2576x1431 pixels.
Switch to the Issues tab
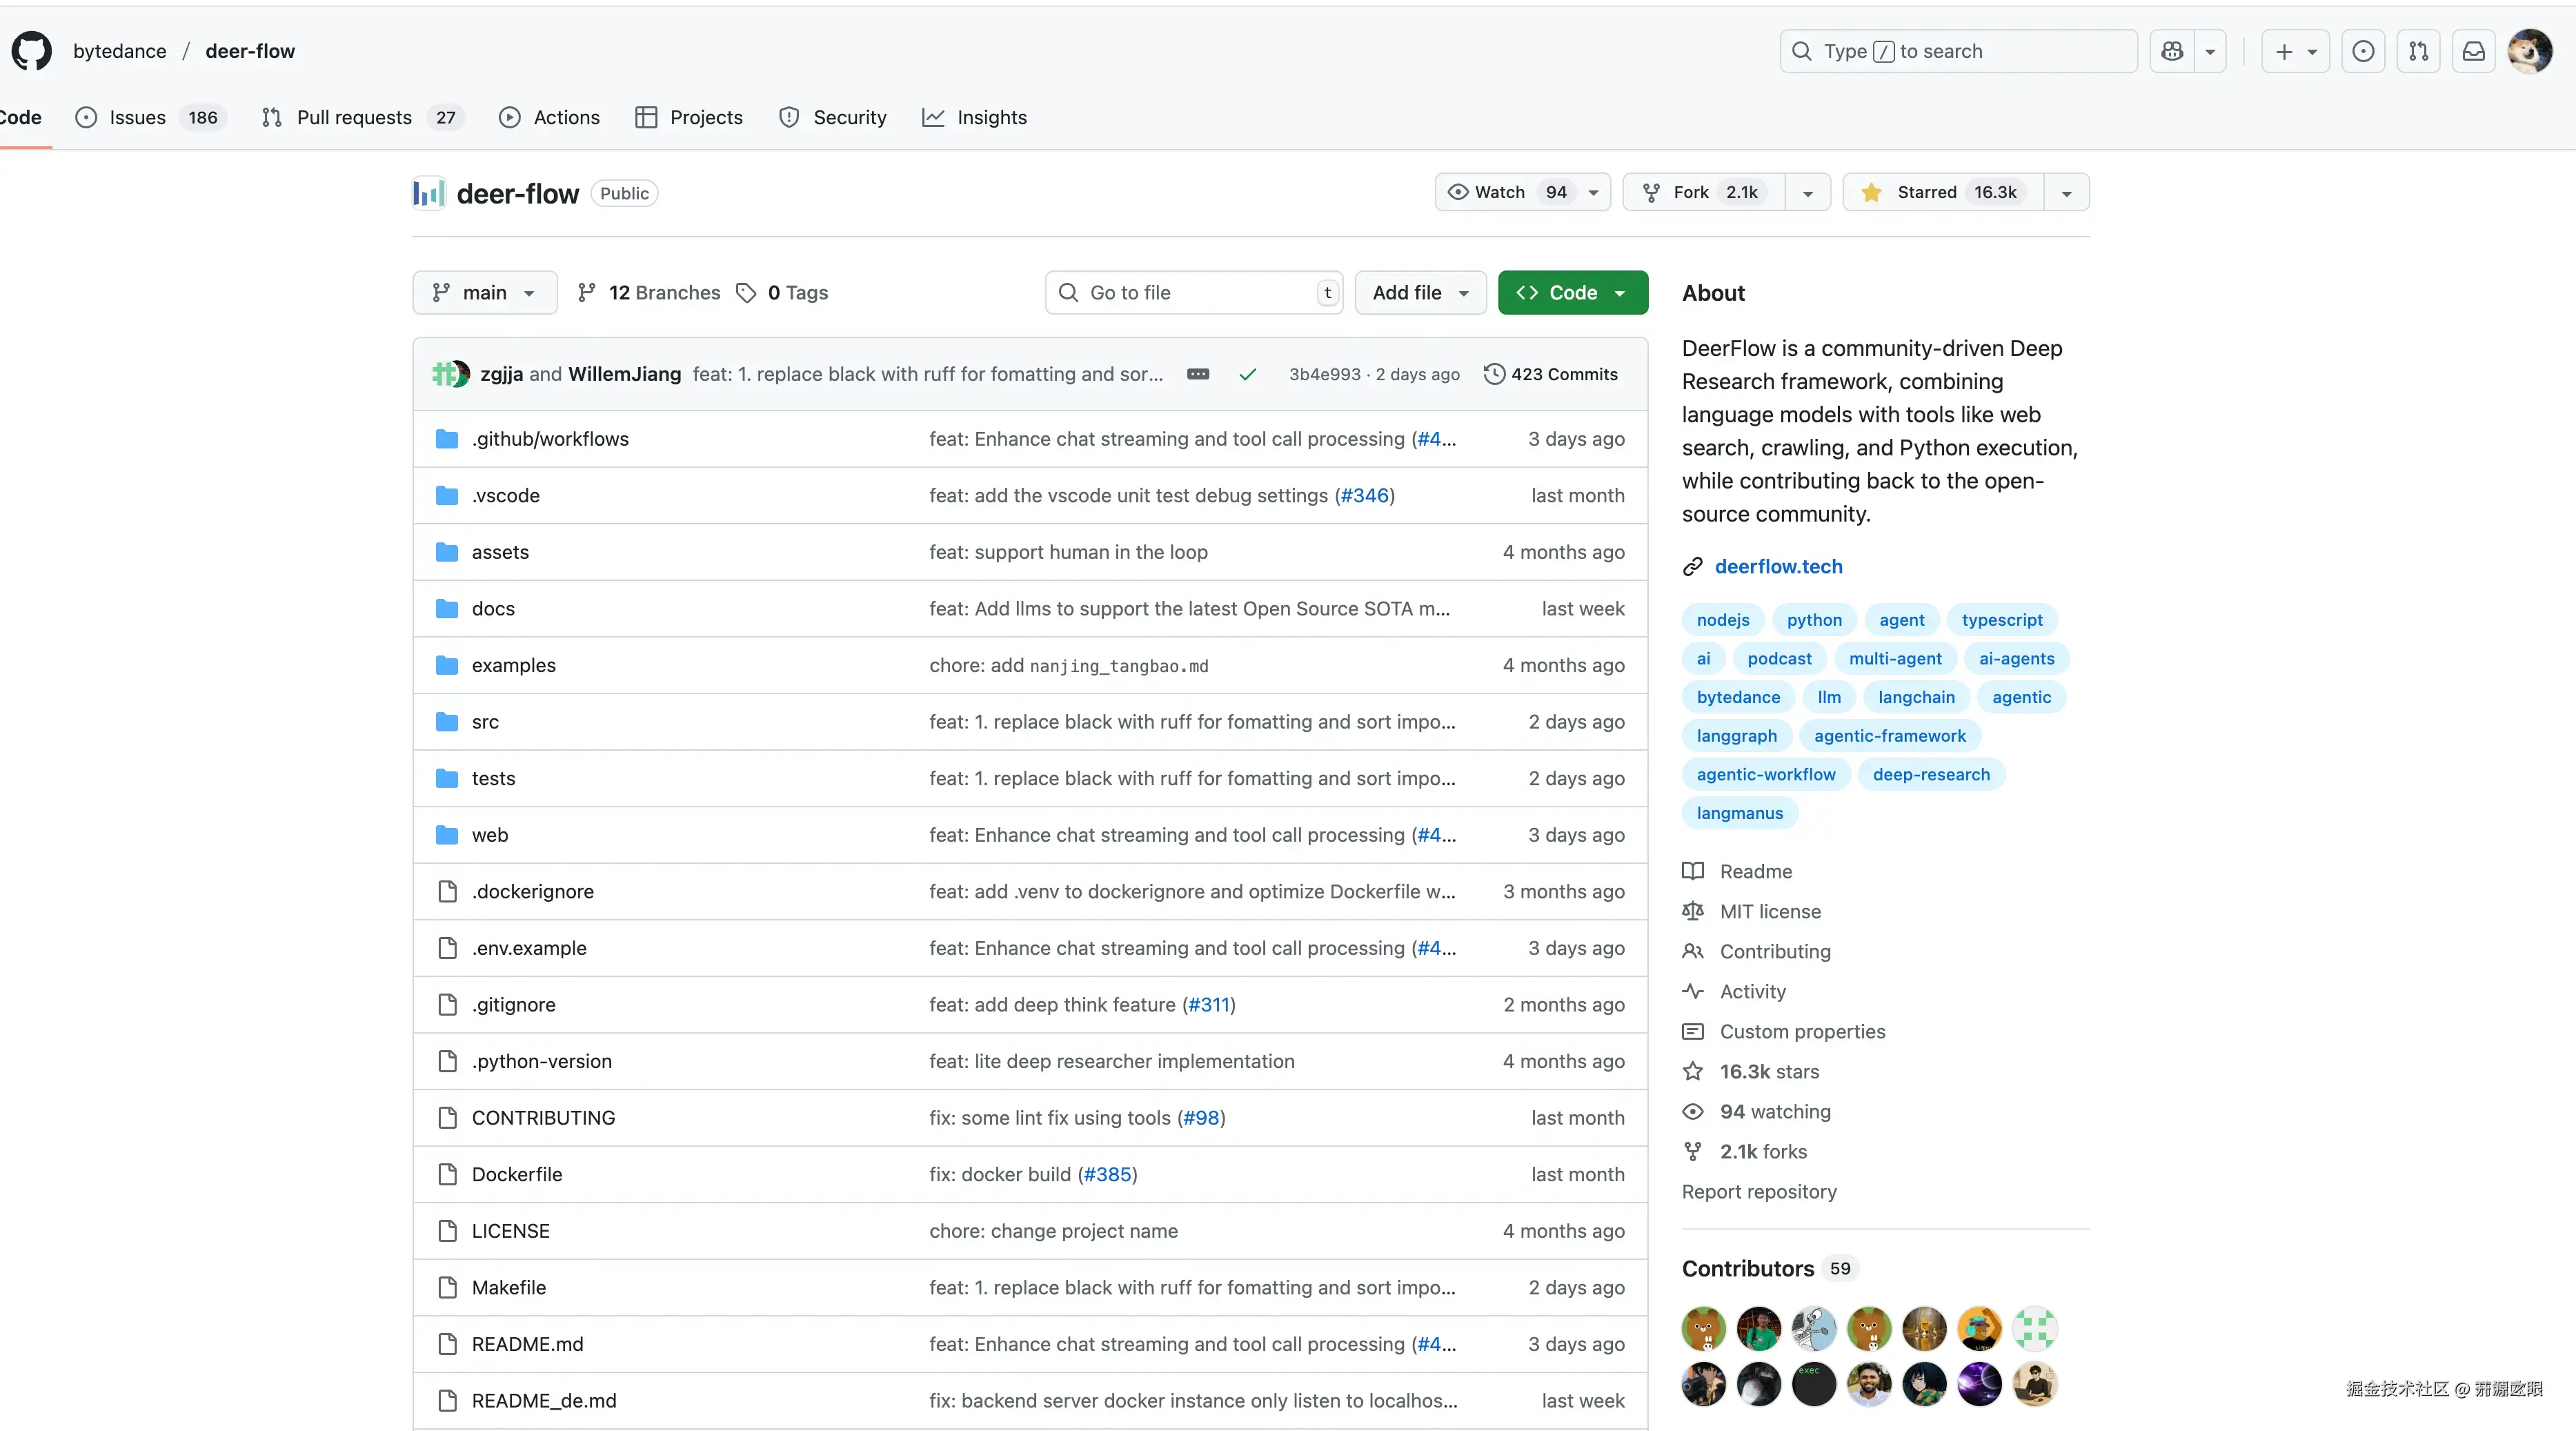[x=137, y=117]
